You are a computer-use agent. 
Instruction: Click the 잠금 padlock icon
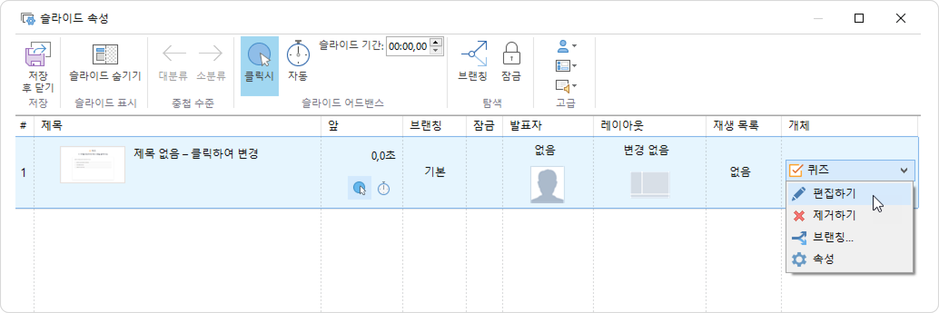(x=511, y=54)
